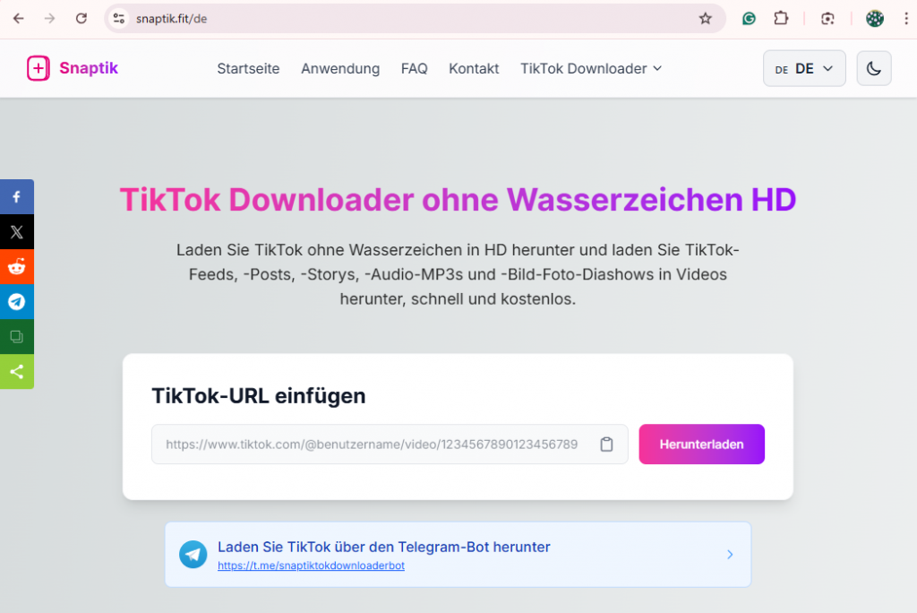Open the browser three-dot menu
This screenshot has height=613, width=917.
tap(906, 19)
